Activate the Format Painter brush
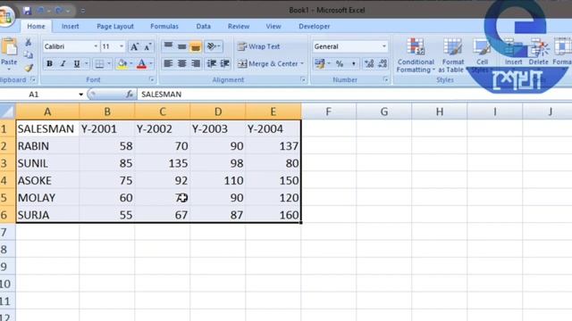 tap(28, 68)
